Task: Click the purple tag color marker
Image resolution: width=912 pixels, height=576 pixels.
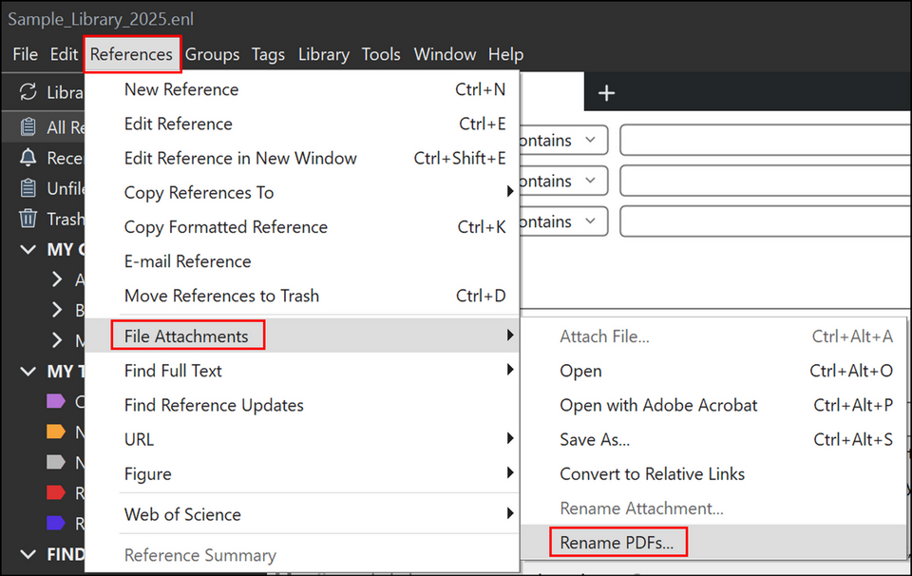Action: point(56,402)
